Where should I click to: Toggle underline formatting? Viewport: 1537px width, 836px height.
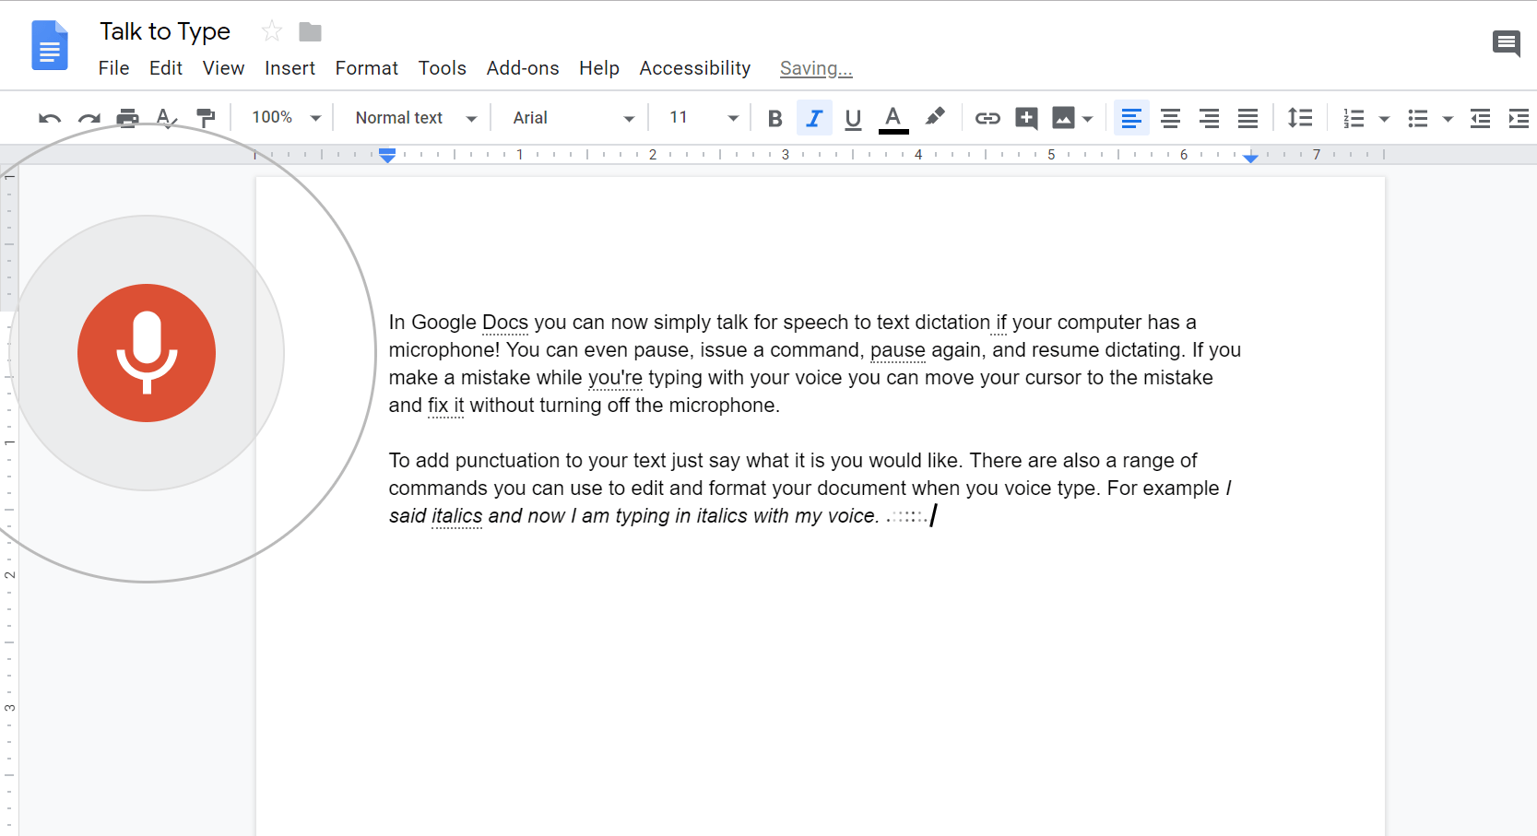(853, 118)
